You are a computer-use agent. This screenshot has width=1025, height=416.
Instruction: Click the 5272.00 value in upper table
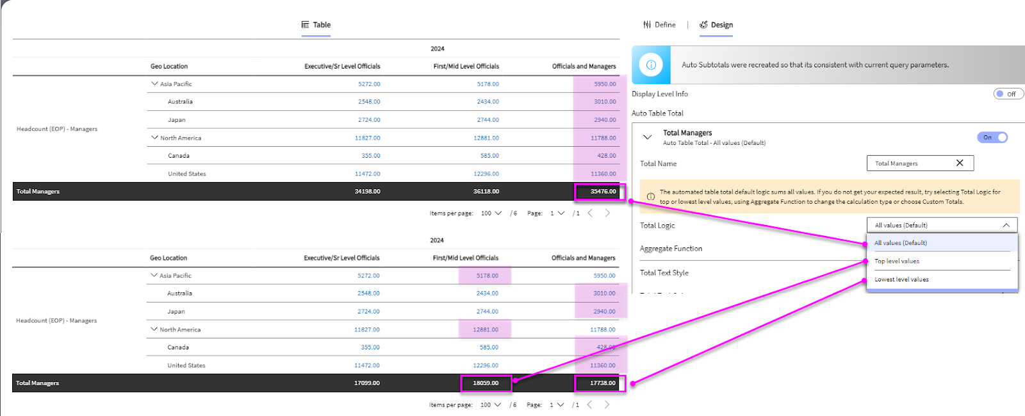[x=369, y=84]
